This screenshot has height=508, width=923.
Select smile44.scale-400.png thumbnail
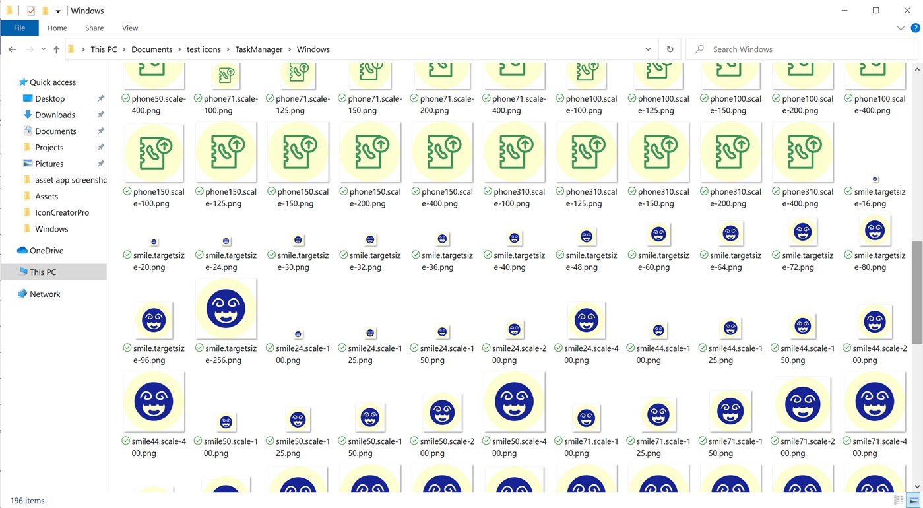click(154, 402)
